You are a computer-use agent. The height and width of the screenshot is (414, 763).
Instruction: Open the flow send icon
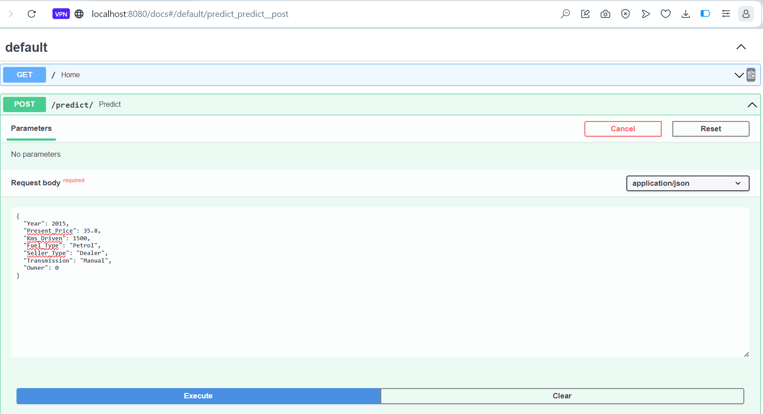tap(646, 14)
